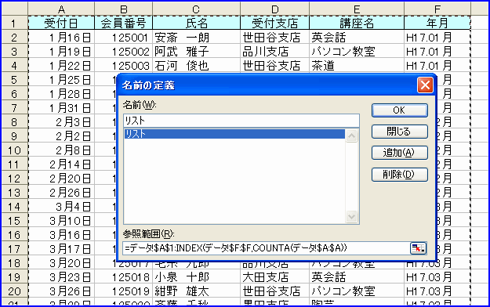Click the 氏名 header cell
The image size is (490, 307).
196,23
